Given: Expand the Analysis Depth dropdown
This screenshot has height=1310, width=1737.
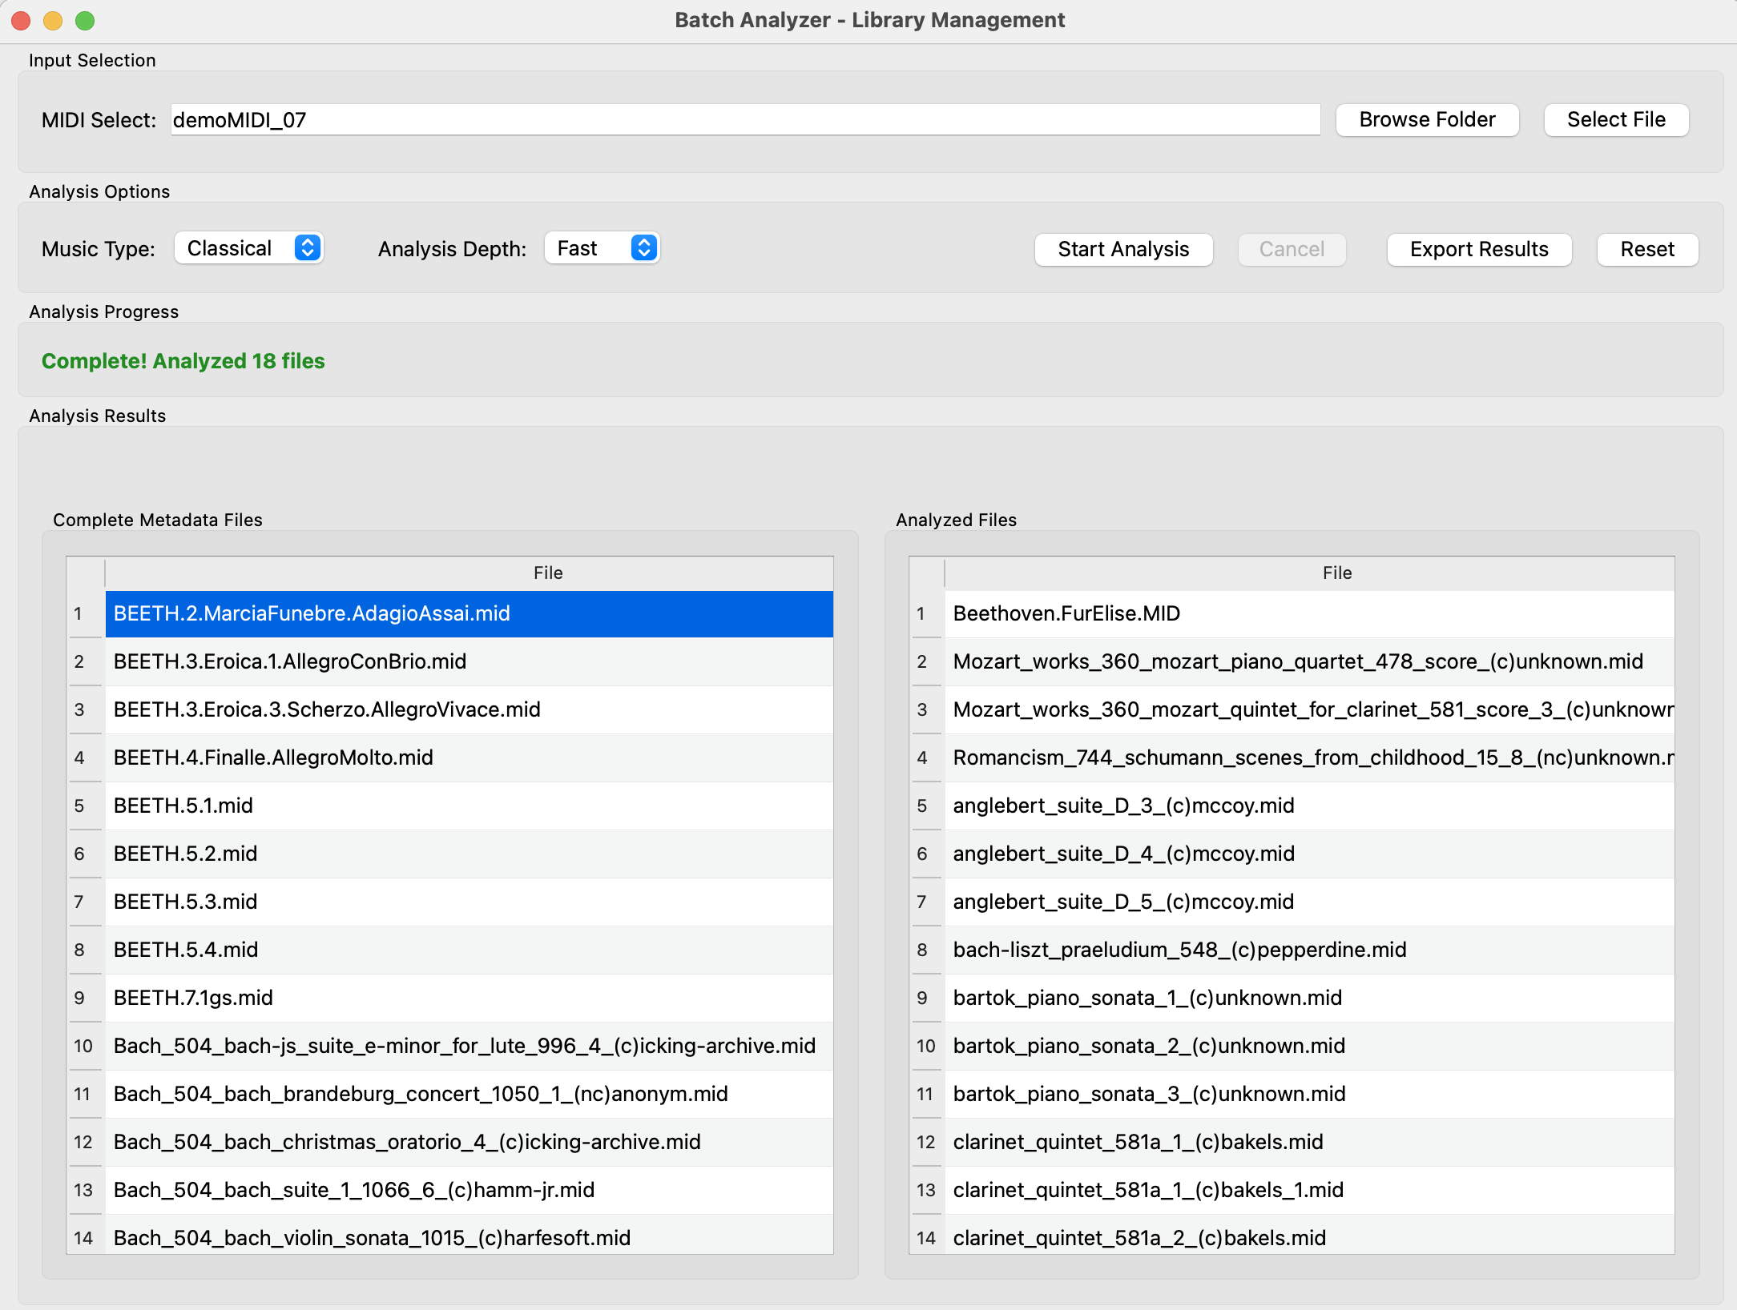Looking at the screenshot, I should pos(602,248).
